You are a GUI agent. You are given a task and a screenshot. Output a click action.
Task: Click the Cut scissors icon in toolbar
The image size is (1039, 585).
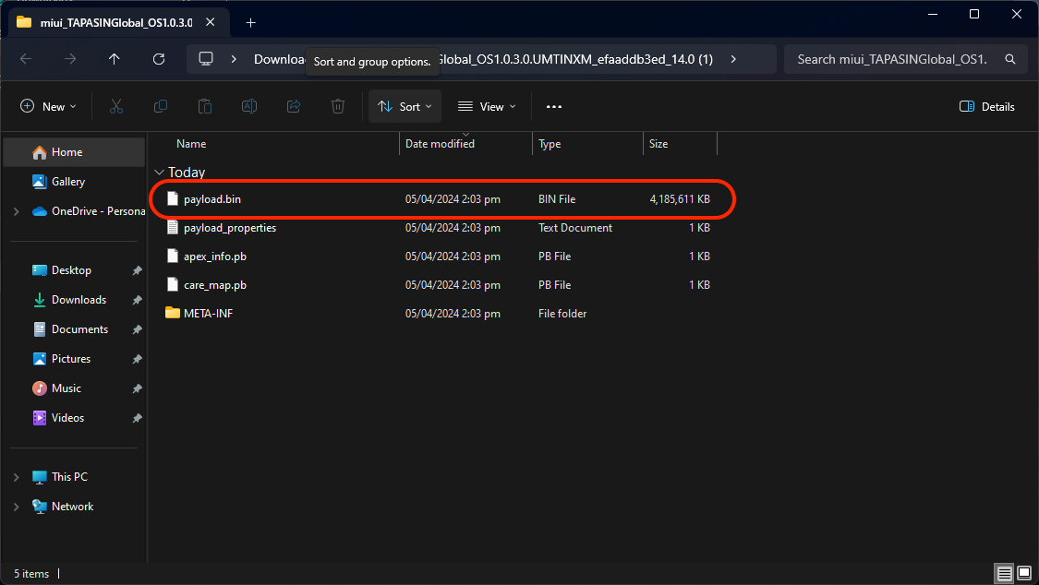[116, 106]
